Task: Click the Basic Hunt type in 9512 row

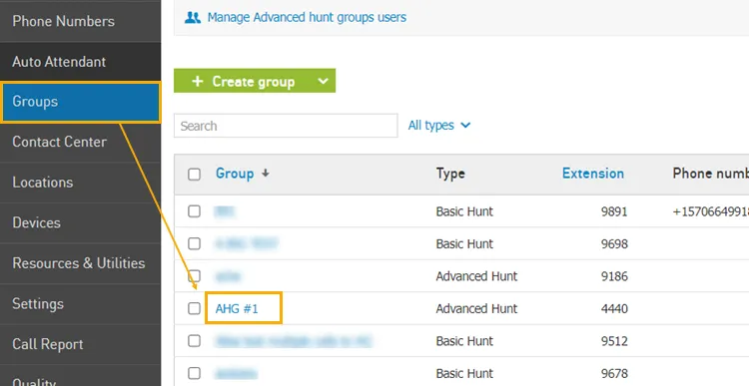Action: click(464, 341)
